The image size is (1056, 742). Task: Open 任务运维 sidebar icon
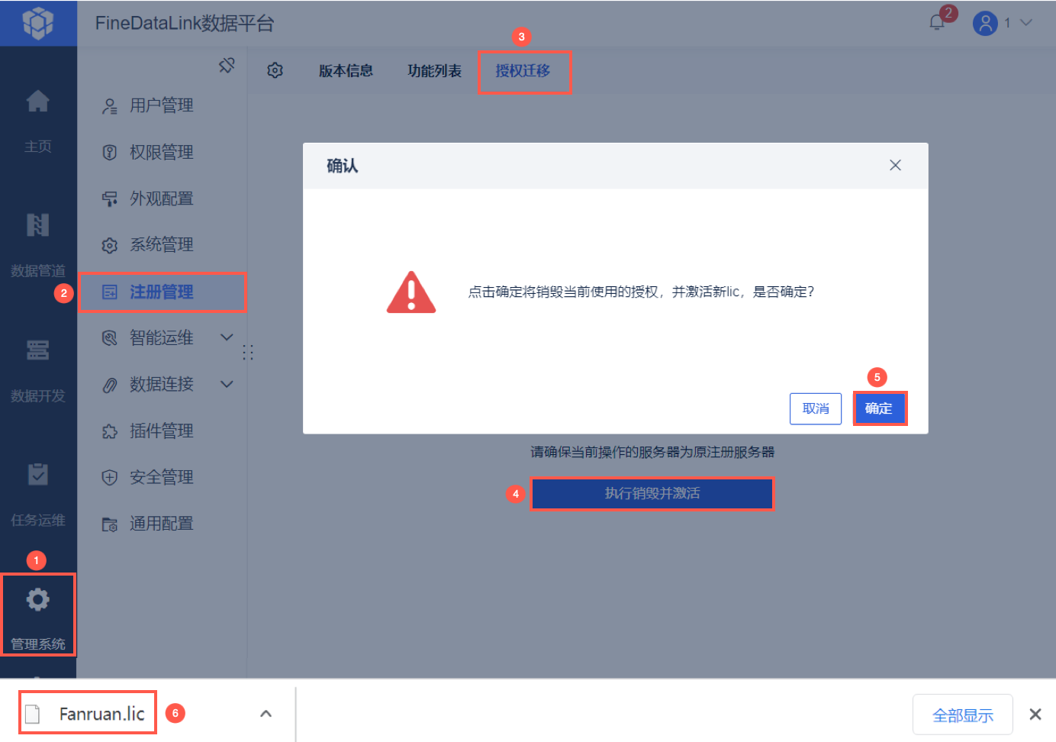coord(37,474)
